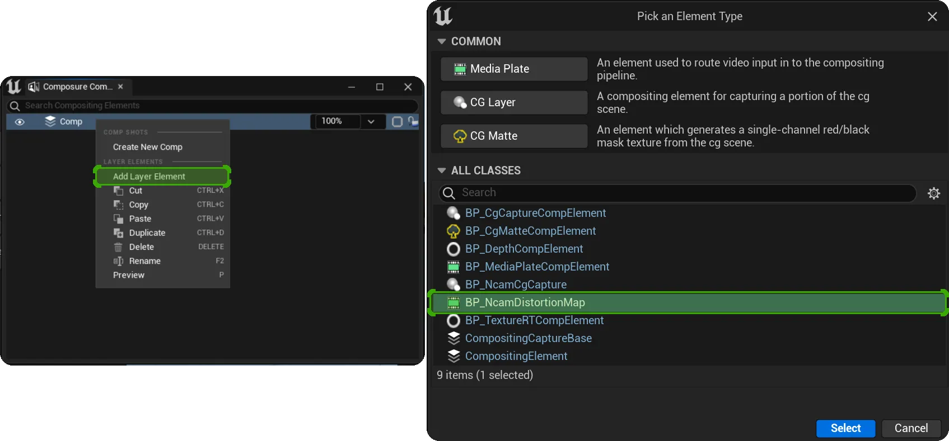This screenshot has width=949, height=441.
Task: Close the Composure Compositing tab
Action: 120,87
